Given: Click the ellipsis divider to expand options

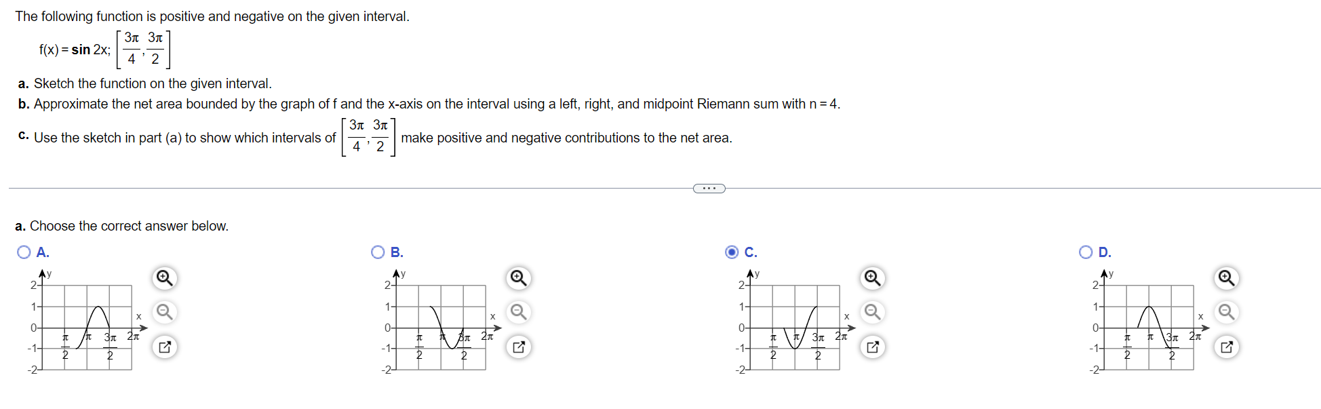Looking at the screenshot, I should pyautogui.click(x=709, y=188).
